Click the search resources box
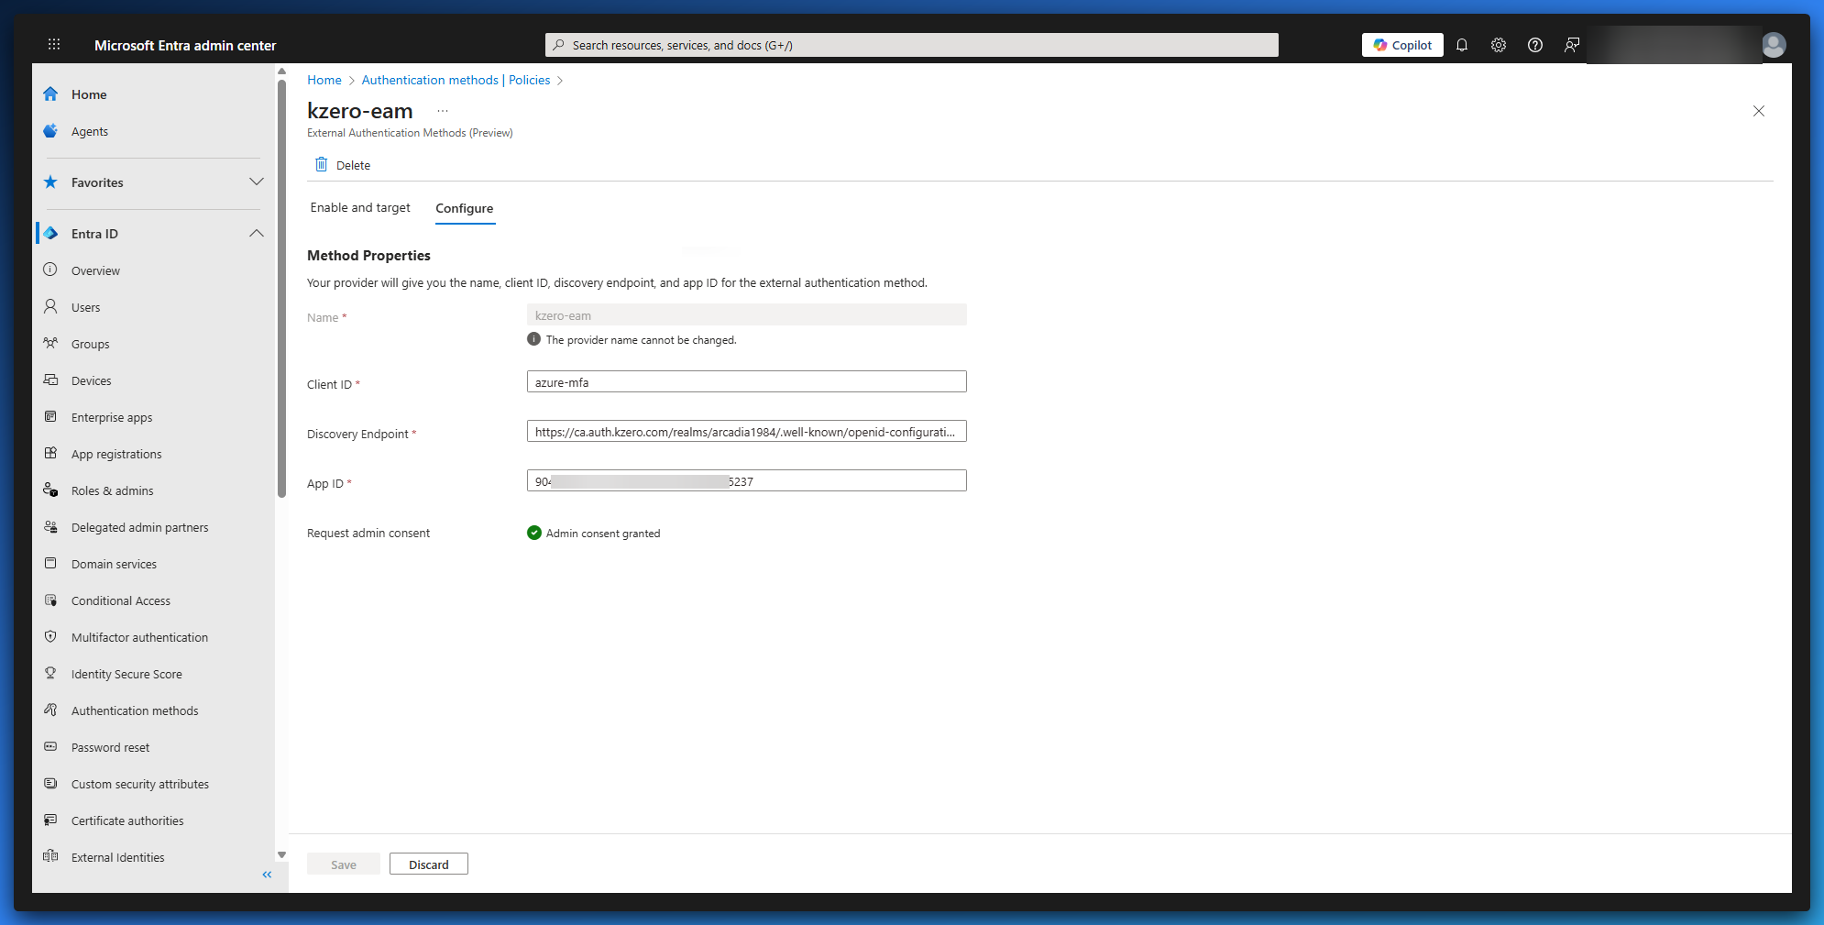This screenshot has height=925, width=1824. pyautogui.click(x=912, y=45)
